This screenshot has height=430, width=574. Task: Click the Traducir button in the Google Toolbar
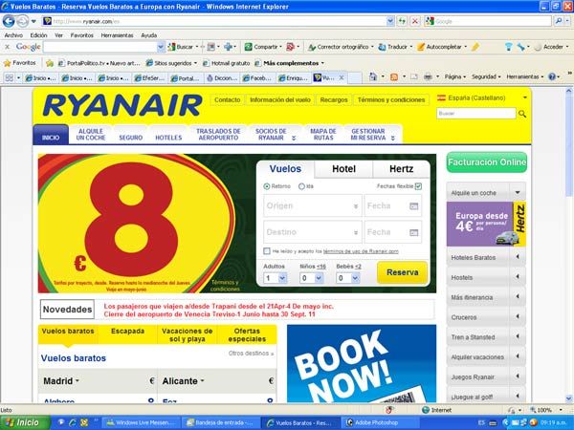[x=393, y=47]
